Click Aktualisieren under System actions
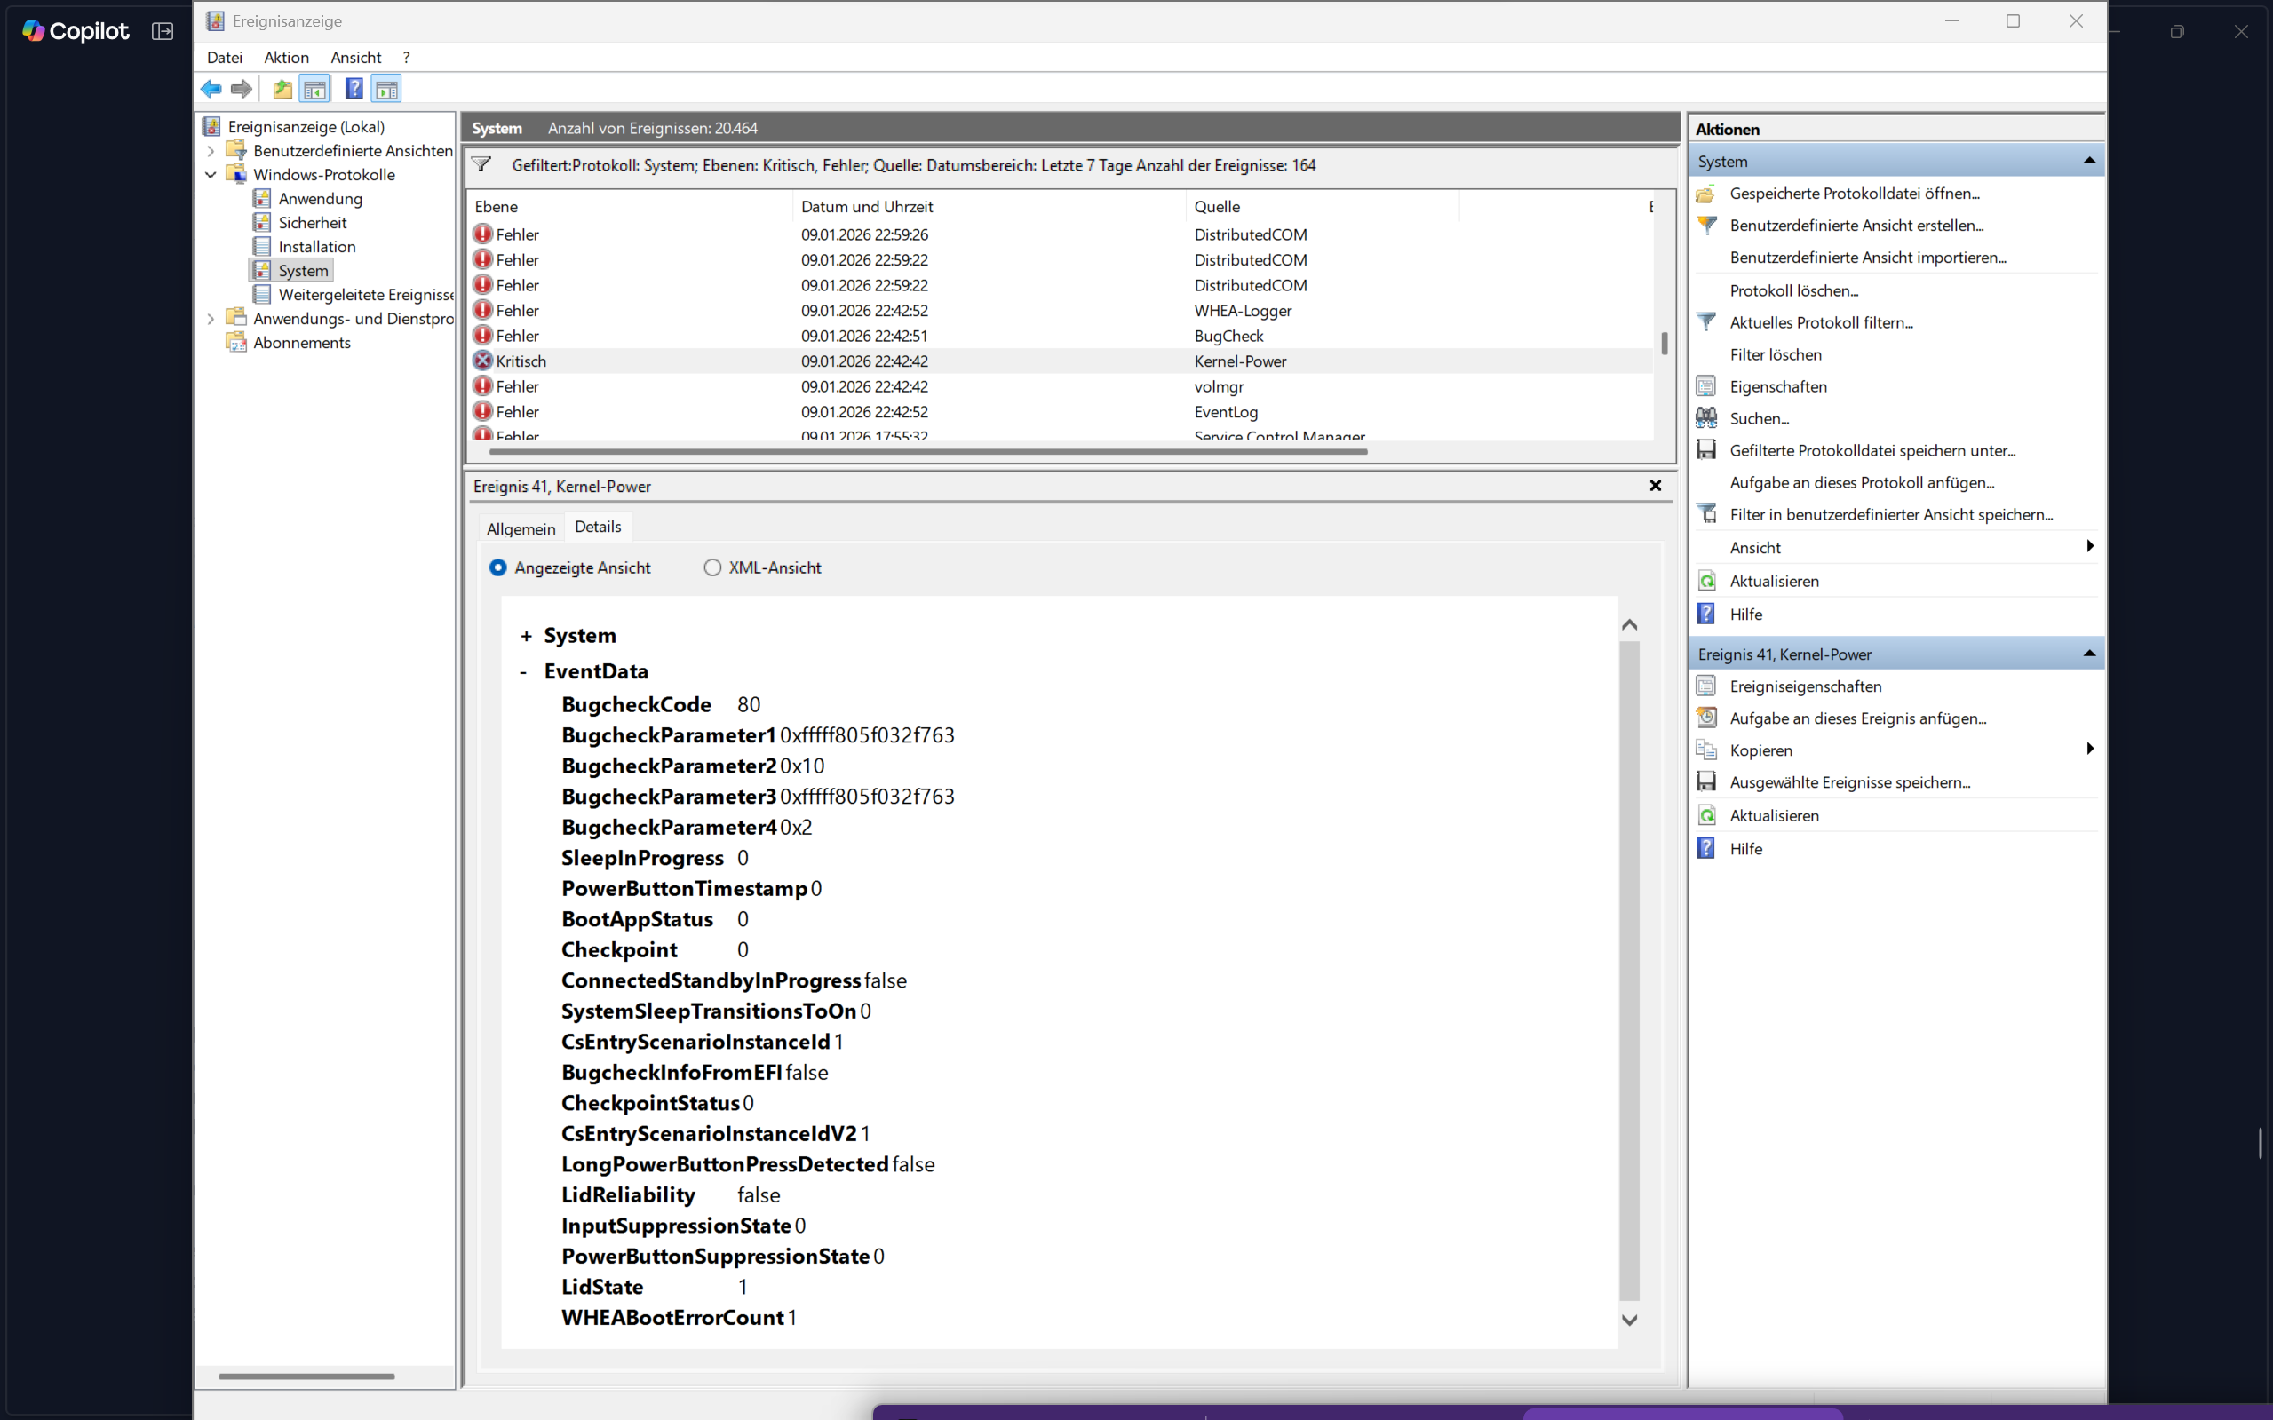This screenshot has height=1420, width=2273. 1773,582
